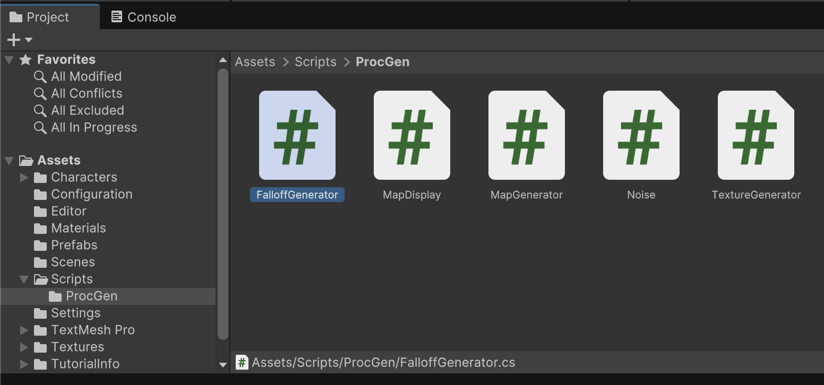The image size is (824, 385).
Task: Expand the Characters folder arrow
Action: click(24, 178)
